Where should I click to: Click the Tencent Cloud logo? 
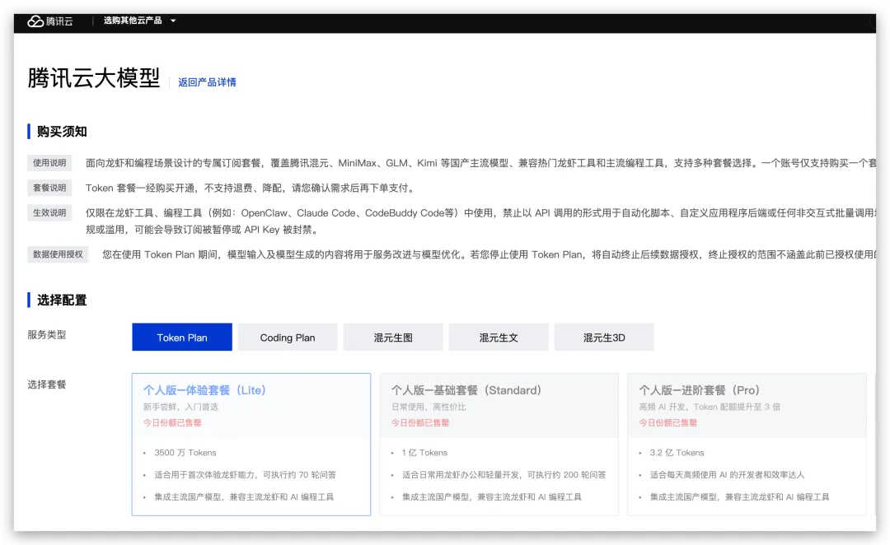click(50, 21)
